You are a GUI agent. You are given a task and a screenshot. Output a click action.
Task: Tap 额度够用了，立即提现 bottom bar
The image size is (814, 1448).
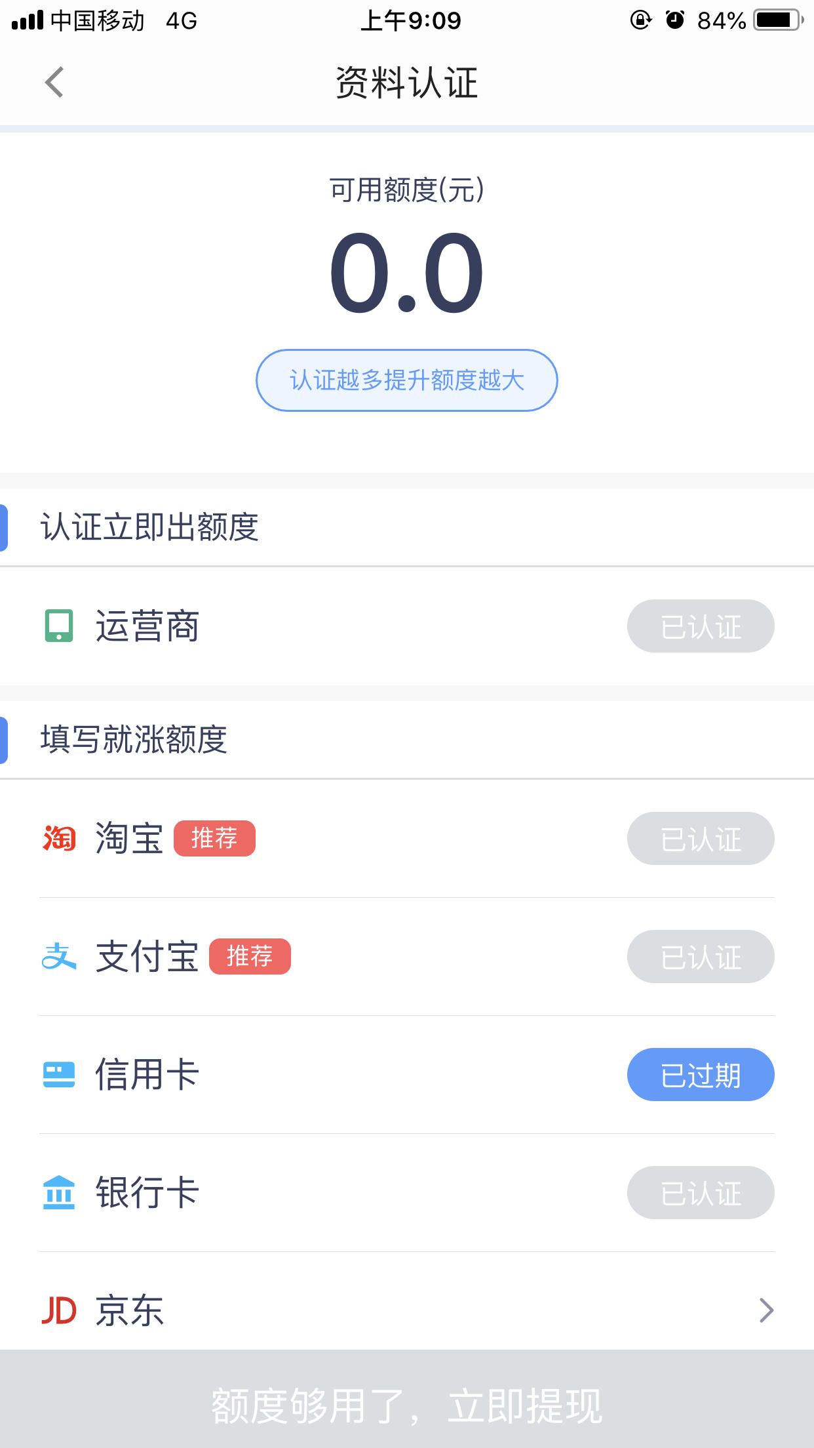[407, 1399]
